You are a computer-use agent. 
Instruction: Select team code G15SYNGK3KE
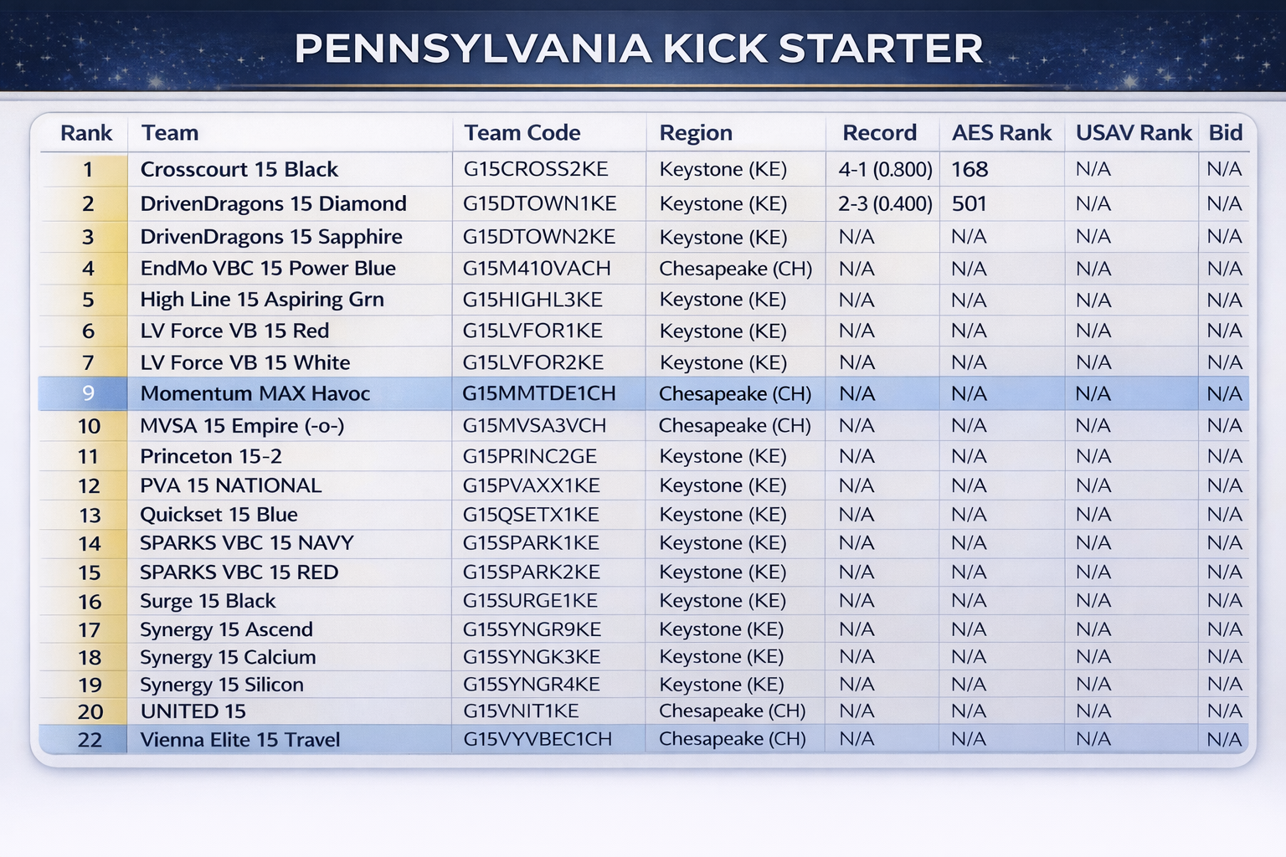(x=532, y=657)
